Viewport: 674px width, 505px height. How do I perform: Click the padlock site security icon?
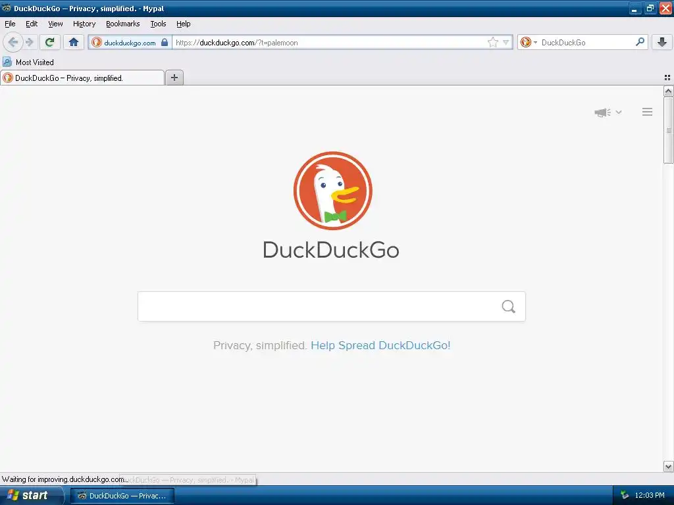164,42
